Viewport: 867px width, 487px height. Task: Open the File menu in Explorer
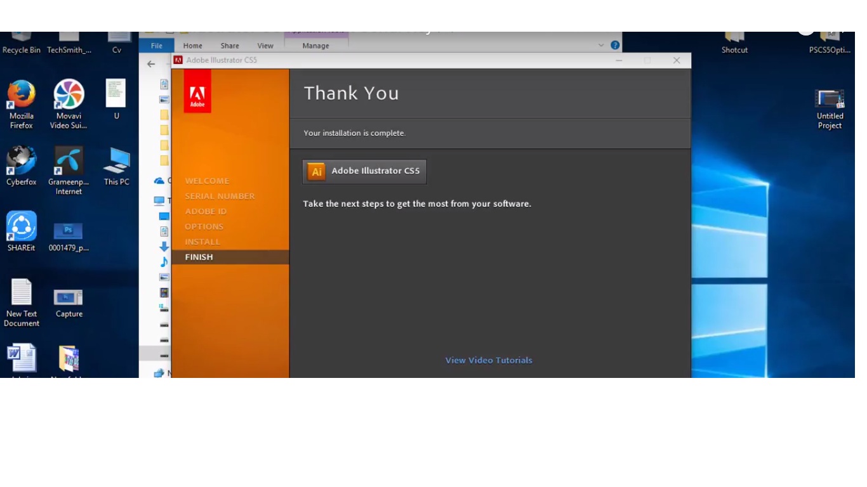156,45
